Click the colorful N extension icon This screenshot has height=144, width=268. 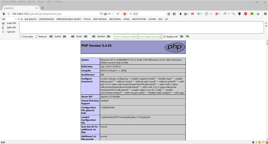tap(252, 14)
